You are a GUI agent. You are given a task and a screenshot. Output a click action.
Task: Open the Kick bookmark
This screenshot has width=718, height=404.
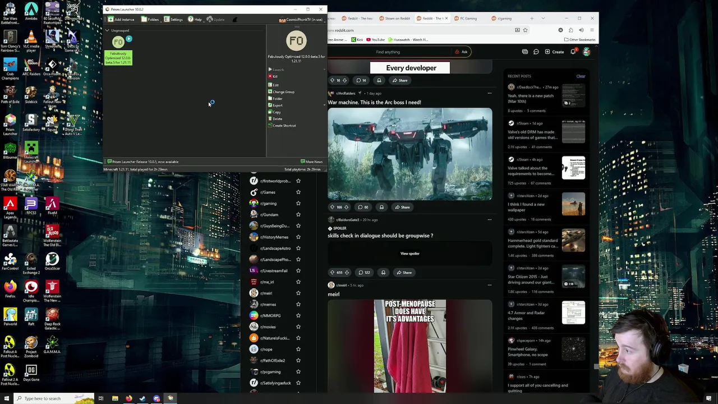coord(357,40)
